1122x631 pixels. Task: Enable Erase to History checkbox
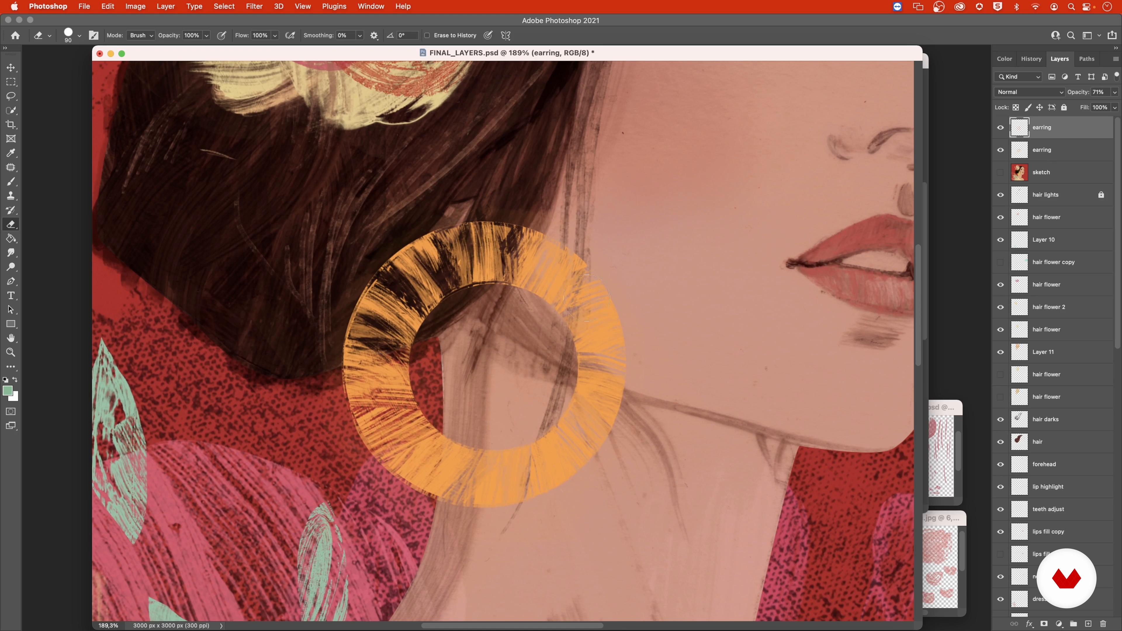pyautogui.click(x=427, y=35)
